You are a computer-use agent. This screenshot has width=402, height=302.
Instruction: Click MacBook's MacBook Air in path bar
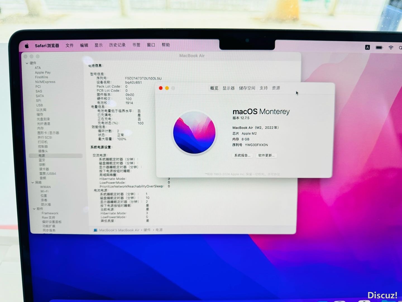point(119,230)
